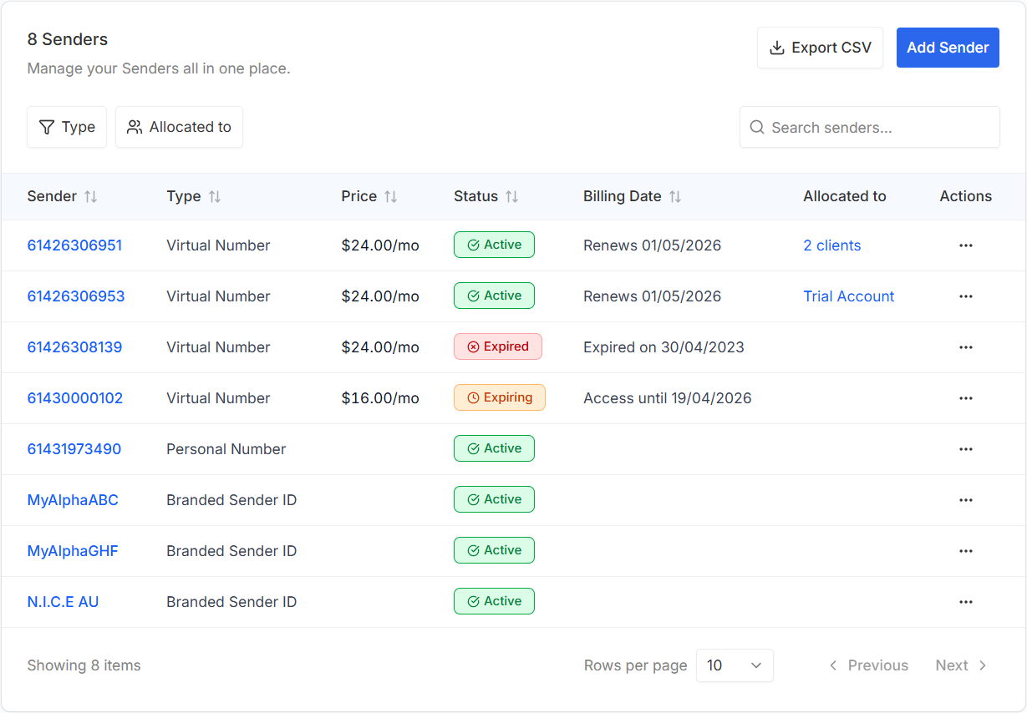This screenshot has width=1027, height=713.
Task: Go to the Previous page
Action: (x=868, y=665)
